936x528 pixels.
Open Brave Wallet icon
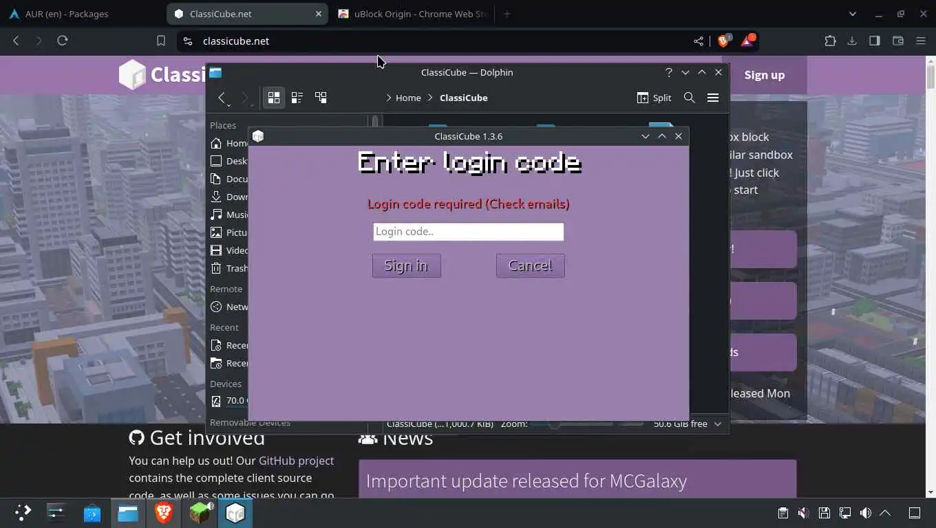(x=898, y=41)
